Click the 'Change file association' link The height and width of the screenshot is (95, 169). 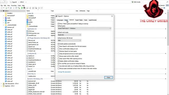point(64,72)
